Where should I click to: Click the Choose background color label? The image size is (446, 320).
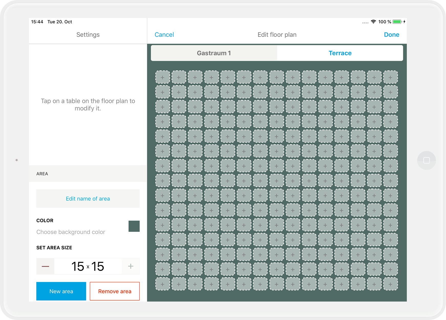[71, 232]
